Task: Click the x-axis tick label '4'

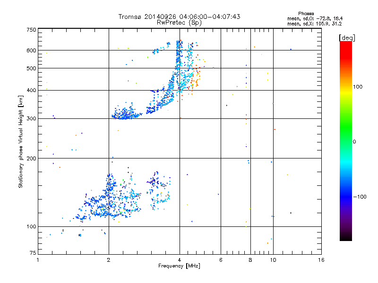Action: tap(180, 260)
